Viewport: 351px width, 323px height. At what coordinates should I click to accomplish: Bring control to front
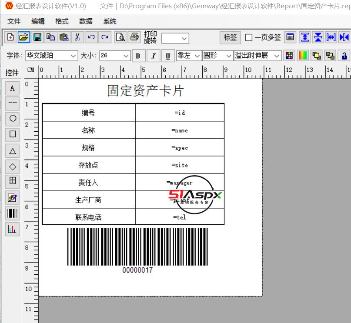coord(316,56)
